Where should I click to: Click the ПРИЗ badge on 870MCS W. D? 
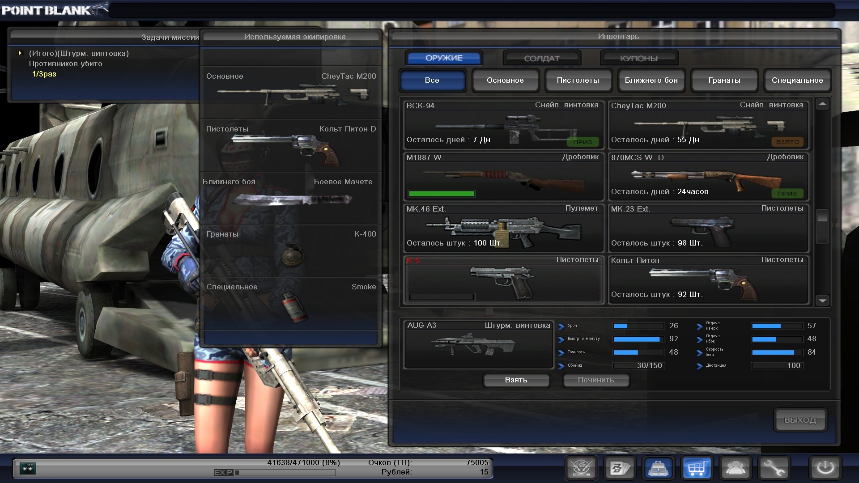787,193
